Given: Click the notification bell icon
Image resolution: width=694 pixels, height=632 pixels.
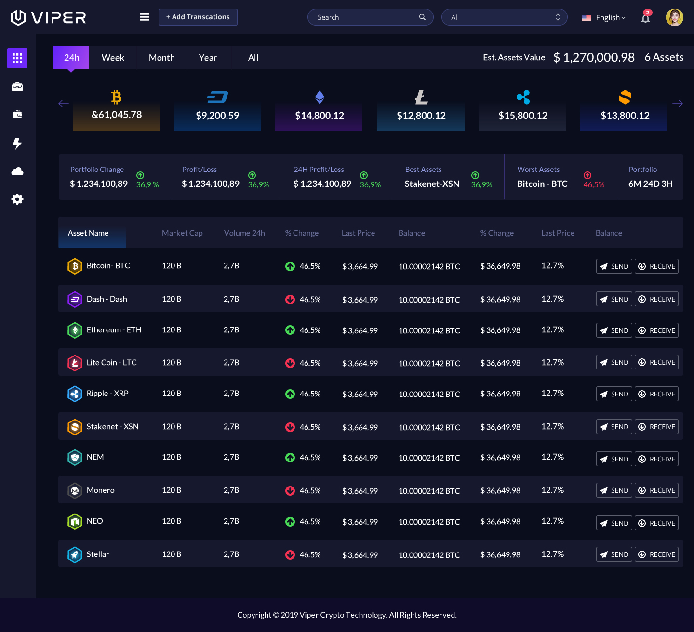Looking at the screenshot, I should pos(645,18).
